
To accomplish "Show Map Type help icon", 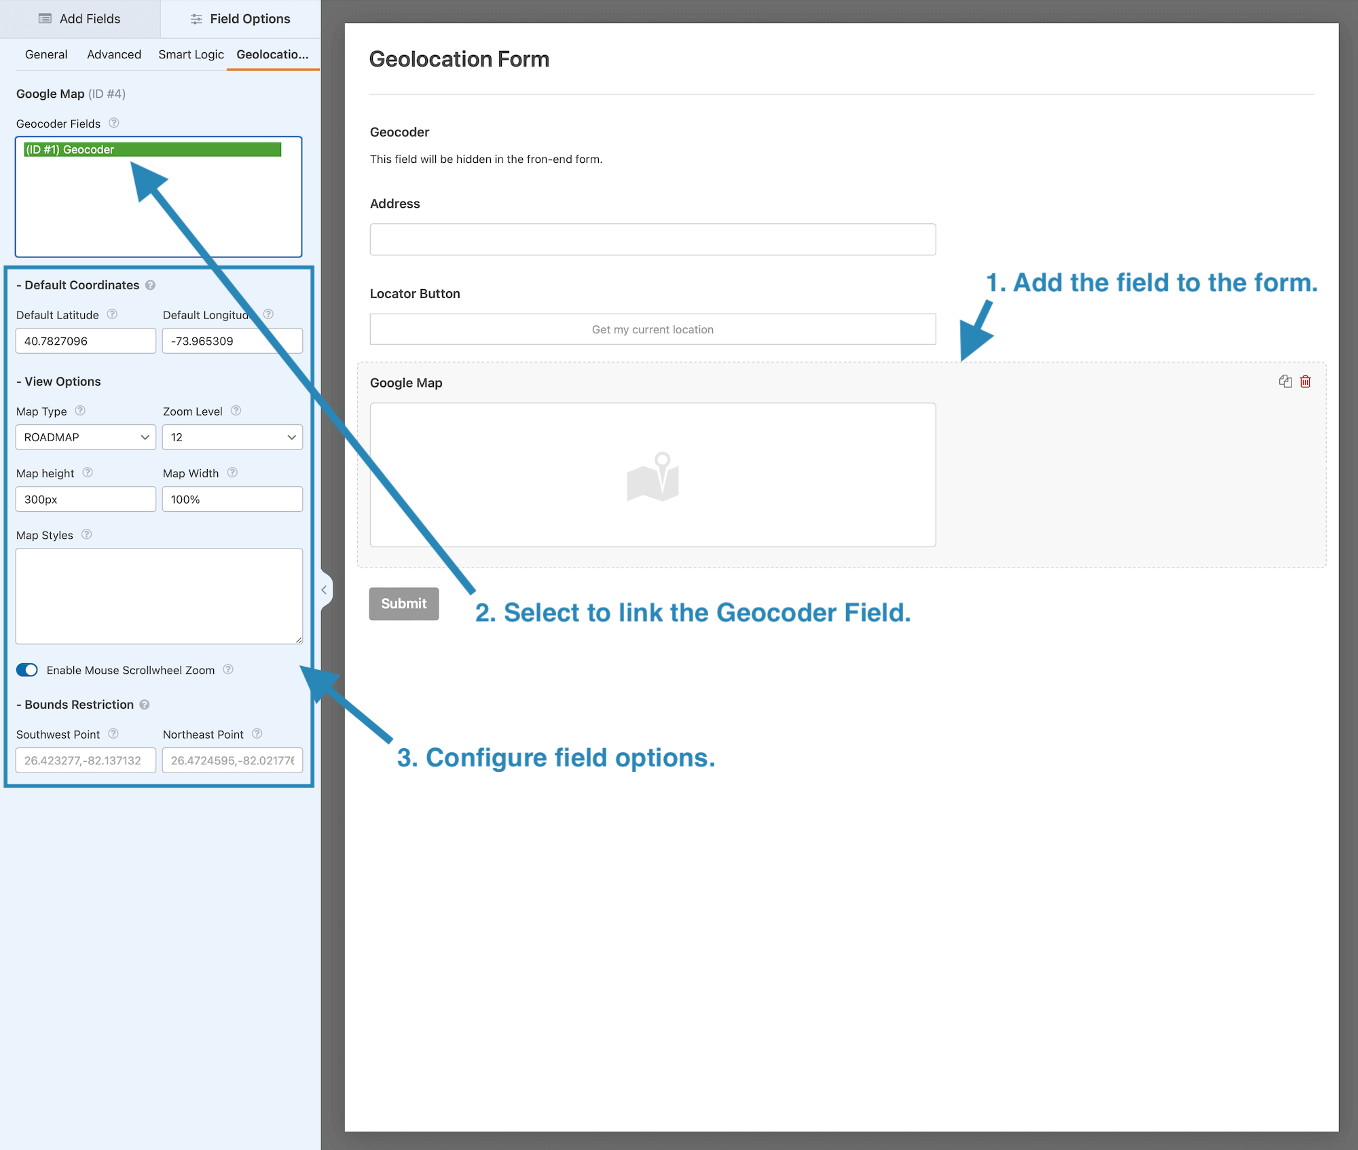I will (80, 411).
